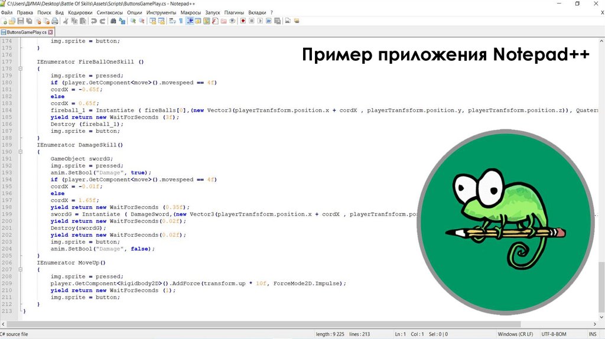Image resolution: width=605 pixels, height=339 pixels.
Task: Select the ButtonsGamePlay.cs tab
Action: click(26, 32)
